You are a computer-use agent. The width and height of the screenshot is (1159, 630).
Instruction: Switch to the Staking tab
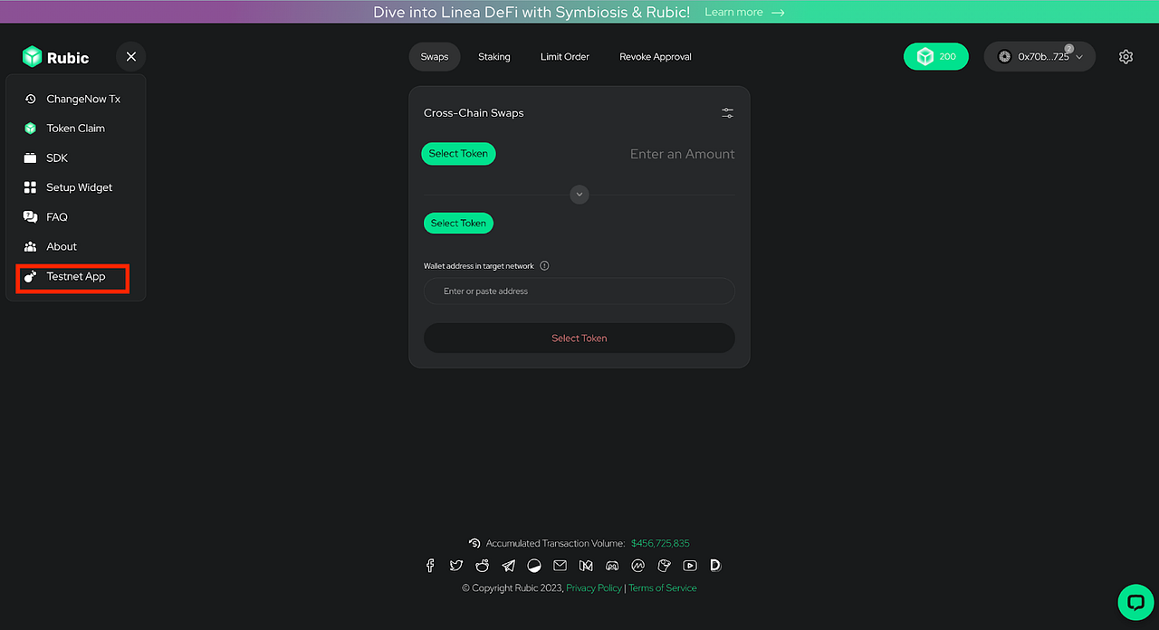click(494, 57)
